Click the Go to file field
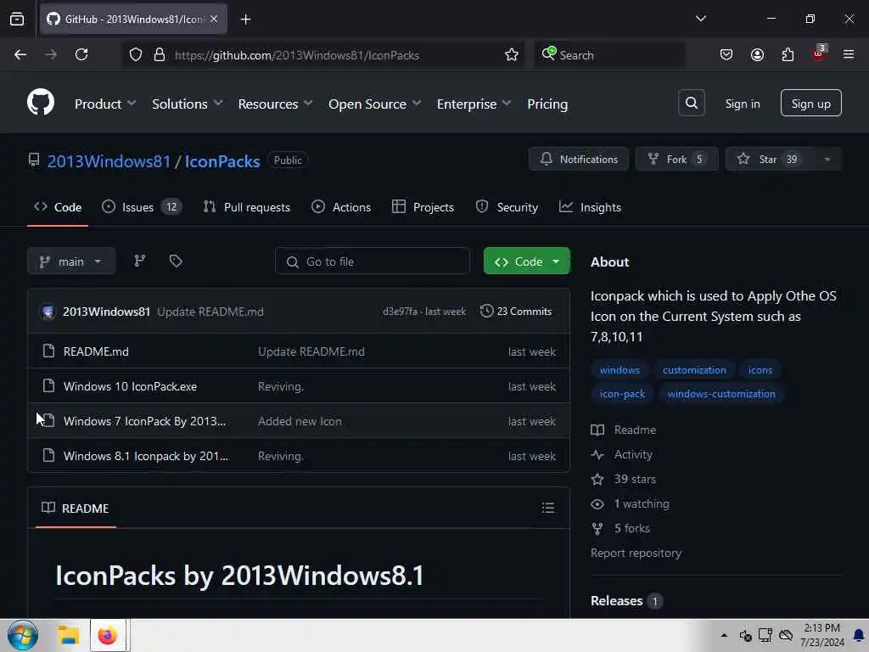 373,261
